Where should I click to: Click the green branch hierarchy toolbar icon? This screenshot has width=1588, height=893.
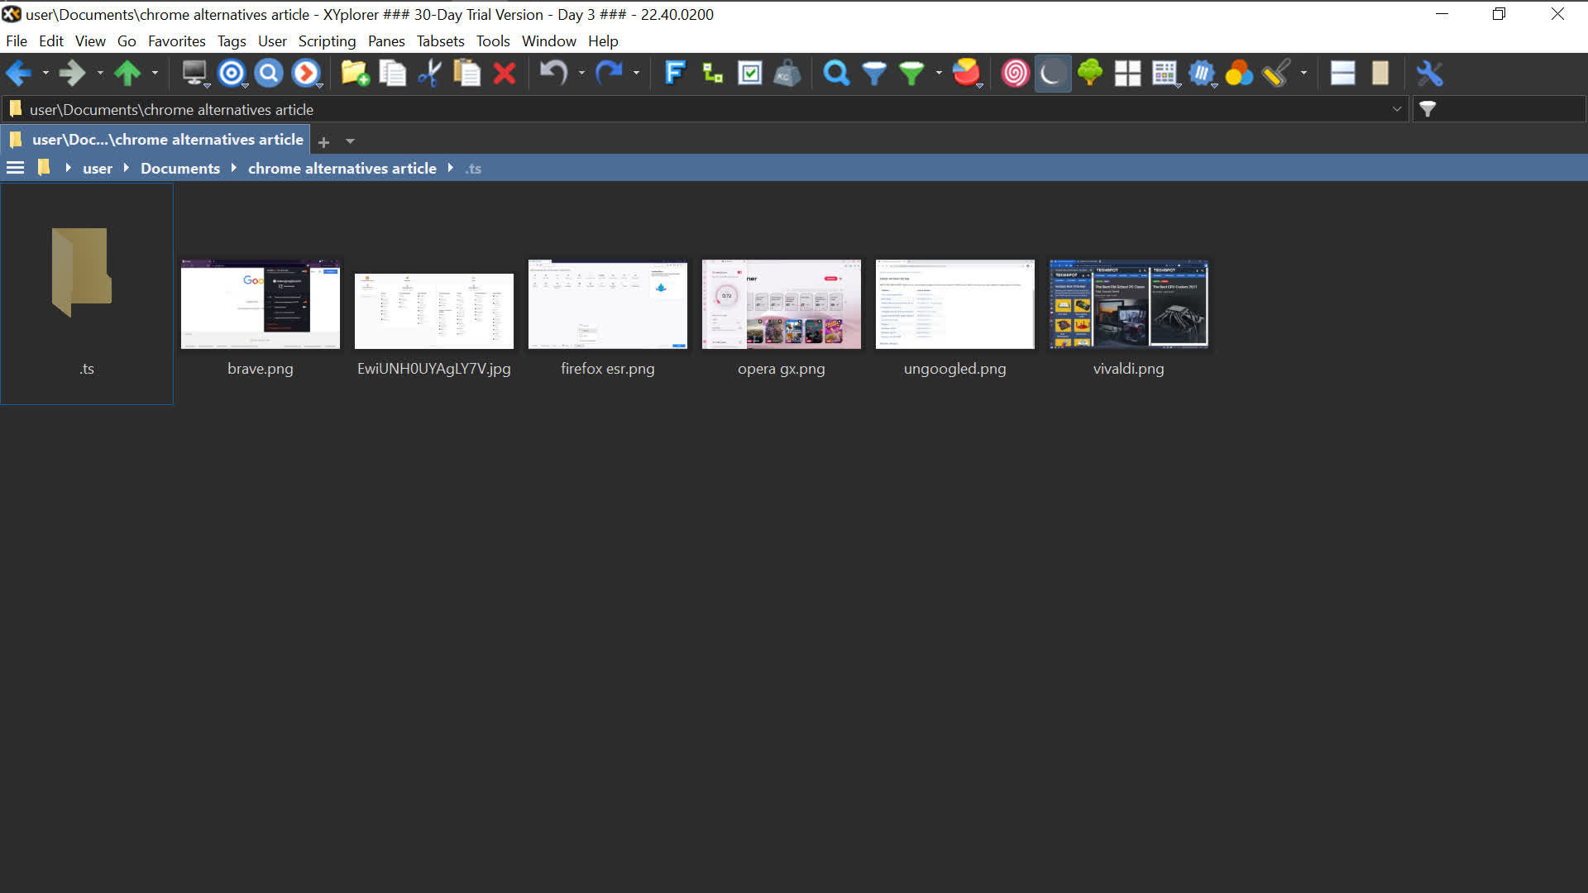coord(712,74)
